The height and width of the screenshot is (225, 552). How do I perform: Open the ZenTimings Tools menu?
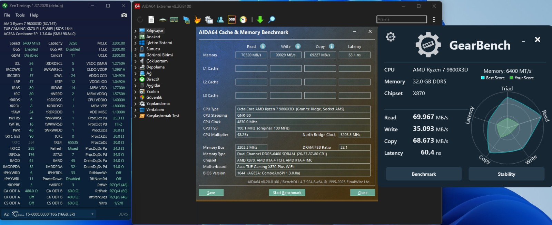point(20,15)
